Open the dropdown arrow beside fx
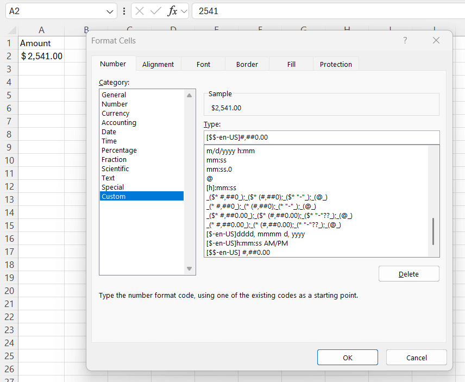The image size is (465, 382). pyautogui.click(x=184, y=11)
